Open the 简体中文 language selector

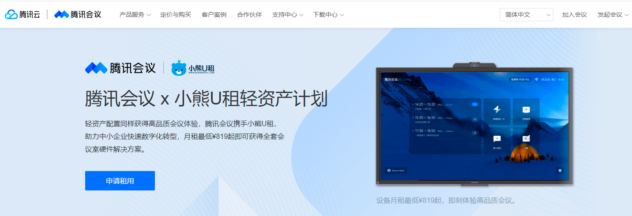(527, 15)
